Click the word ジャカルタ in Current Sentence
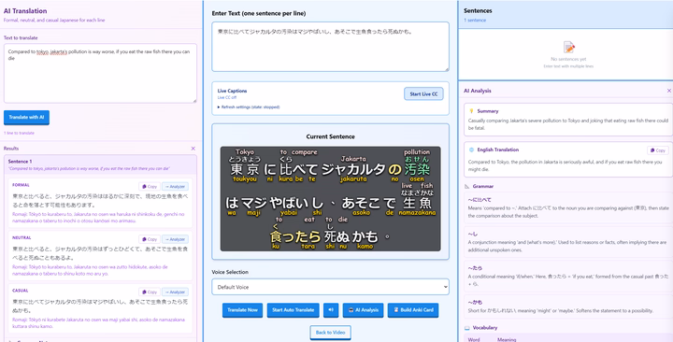The width and height of the screenshot is (673, 342). [353, 169]
